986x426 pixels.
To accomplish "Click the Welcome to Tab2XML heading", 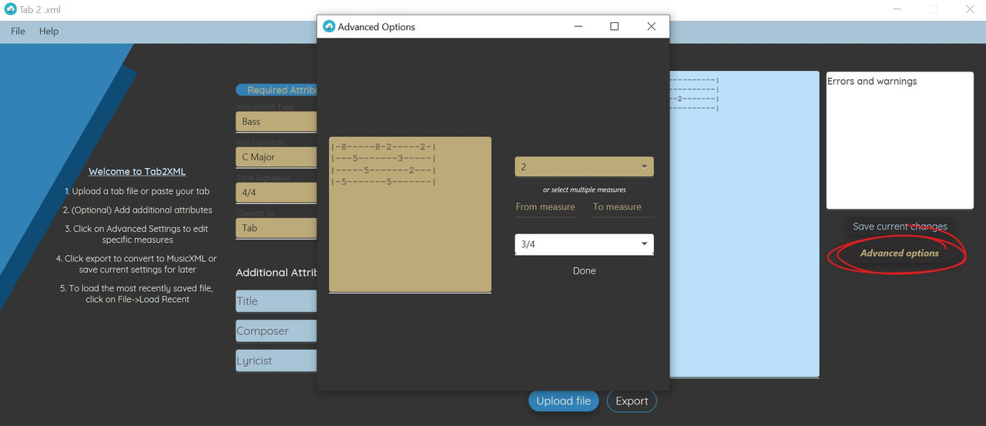I will click(x=137, y=172).
